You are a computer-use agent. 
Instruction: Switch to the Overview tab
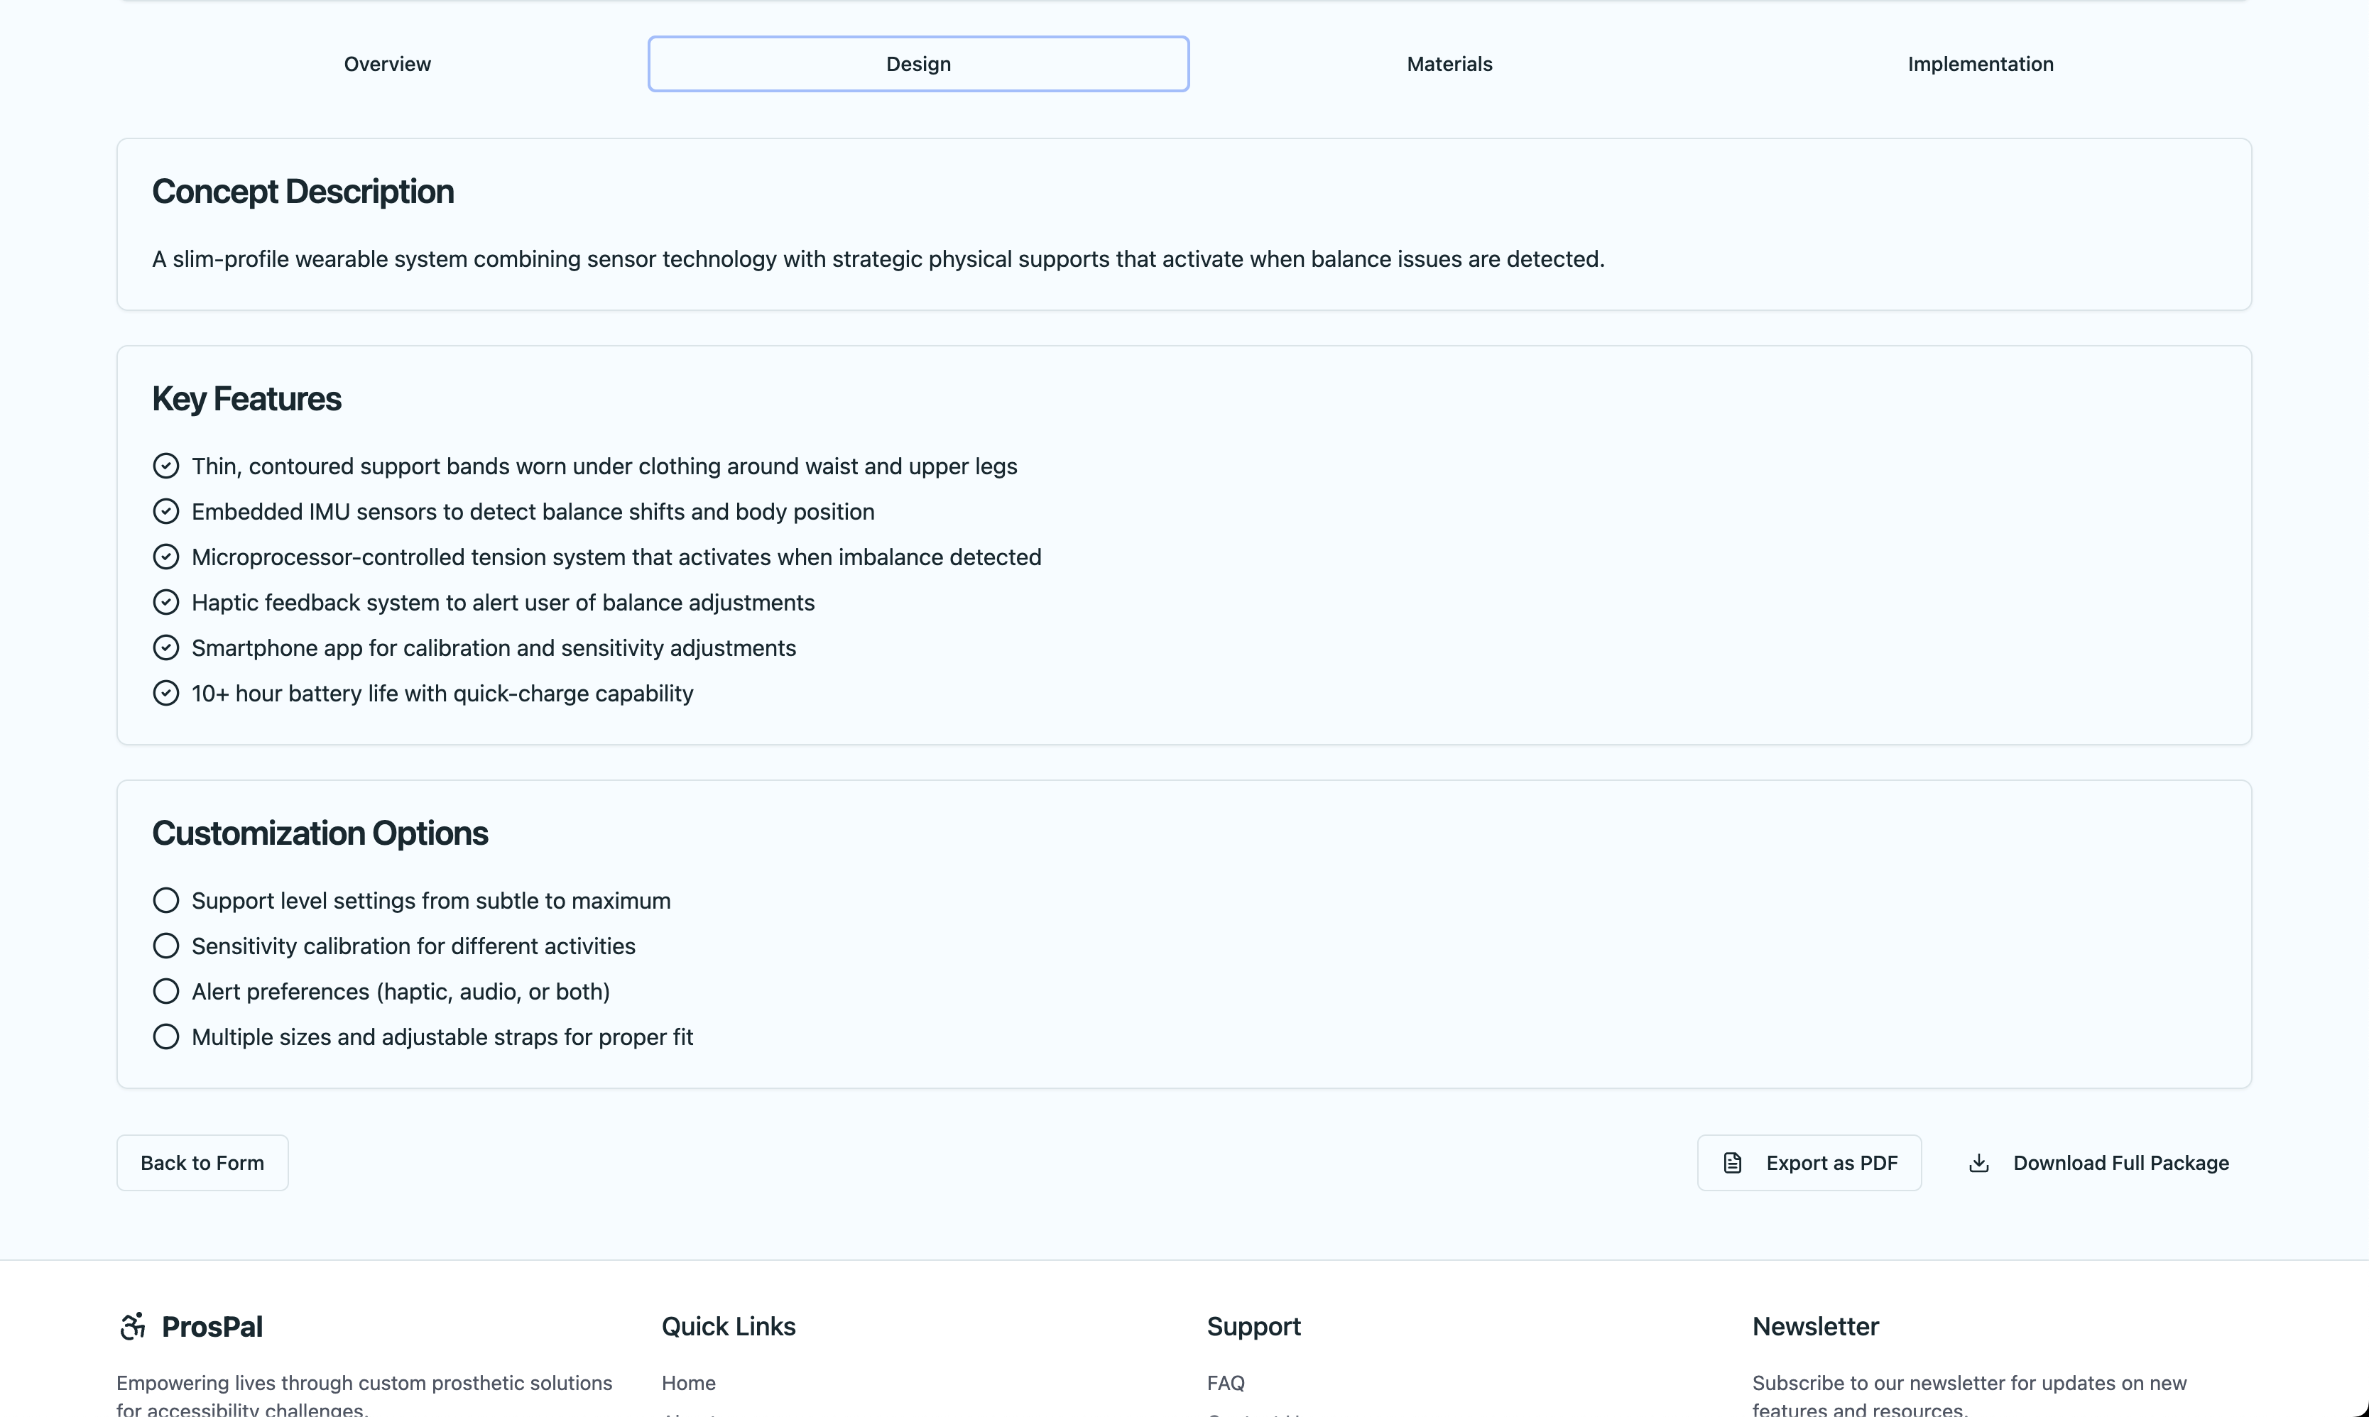pyautogui.click(x=387, y=64)
